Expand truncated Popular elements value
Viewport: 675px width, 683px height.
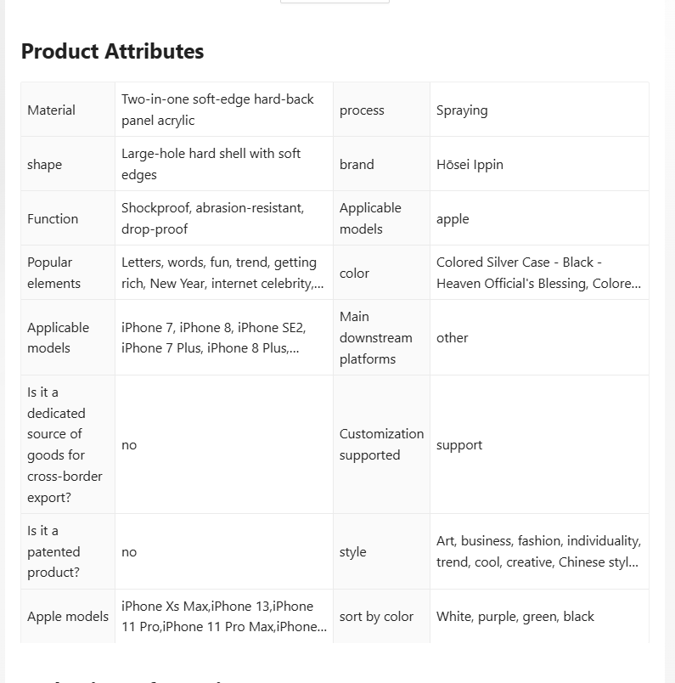point(222,273)
